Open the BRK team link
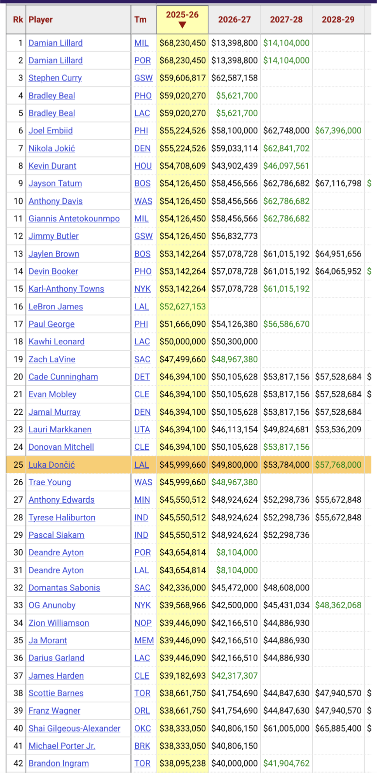This screenshot has height=773, width=377. pyautogui.click(x=142, y=746)
